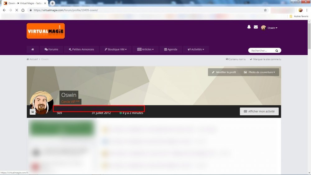Click Modifier le profil button
Screen dimensions: 311x175
[224, 72]
